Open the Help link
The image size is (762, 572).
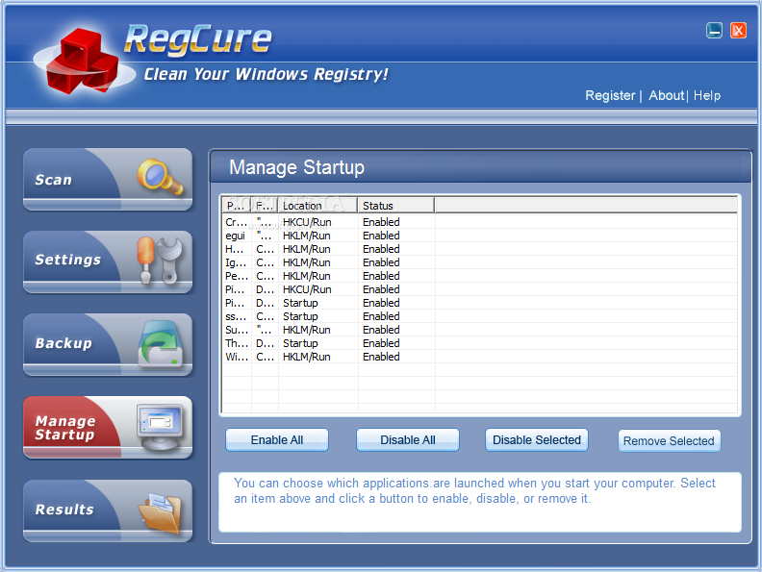click(x=706, y=96)
